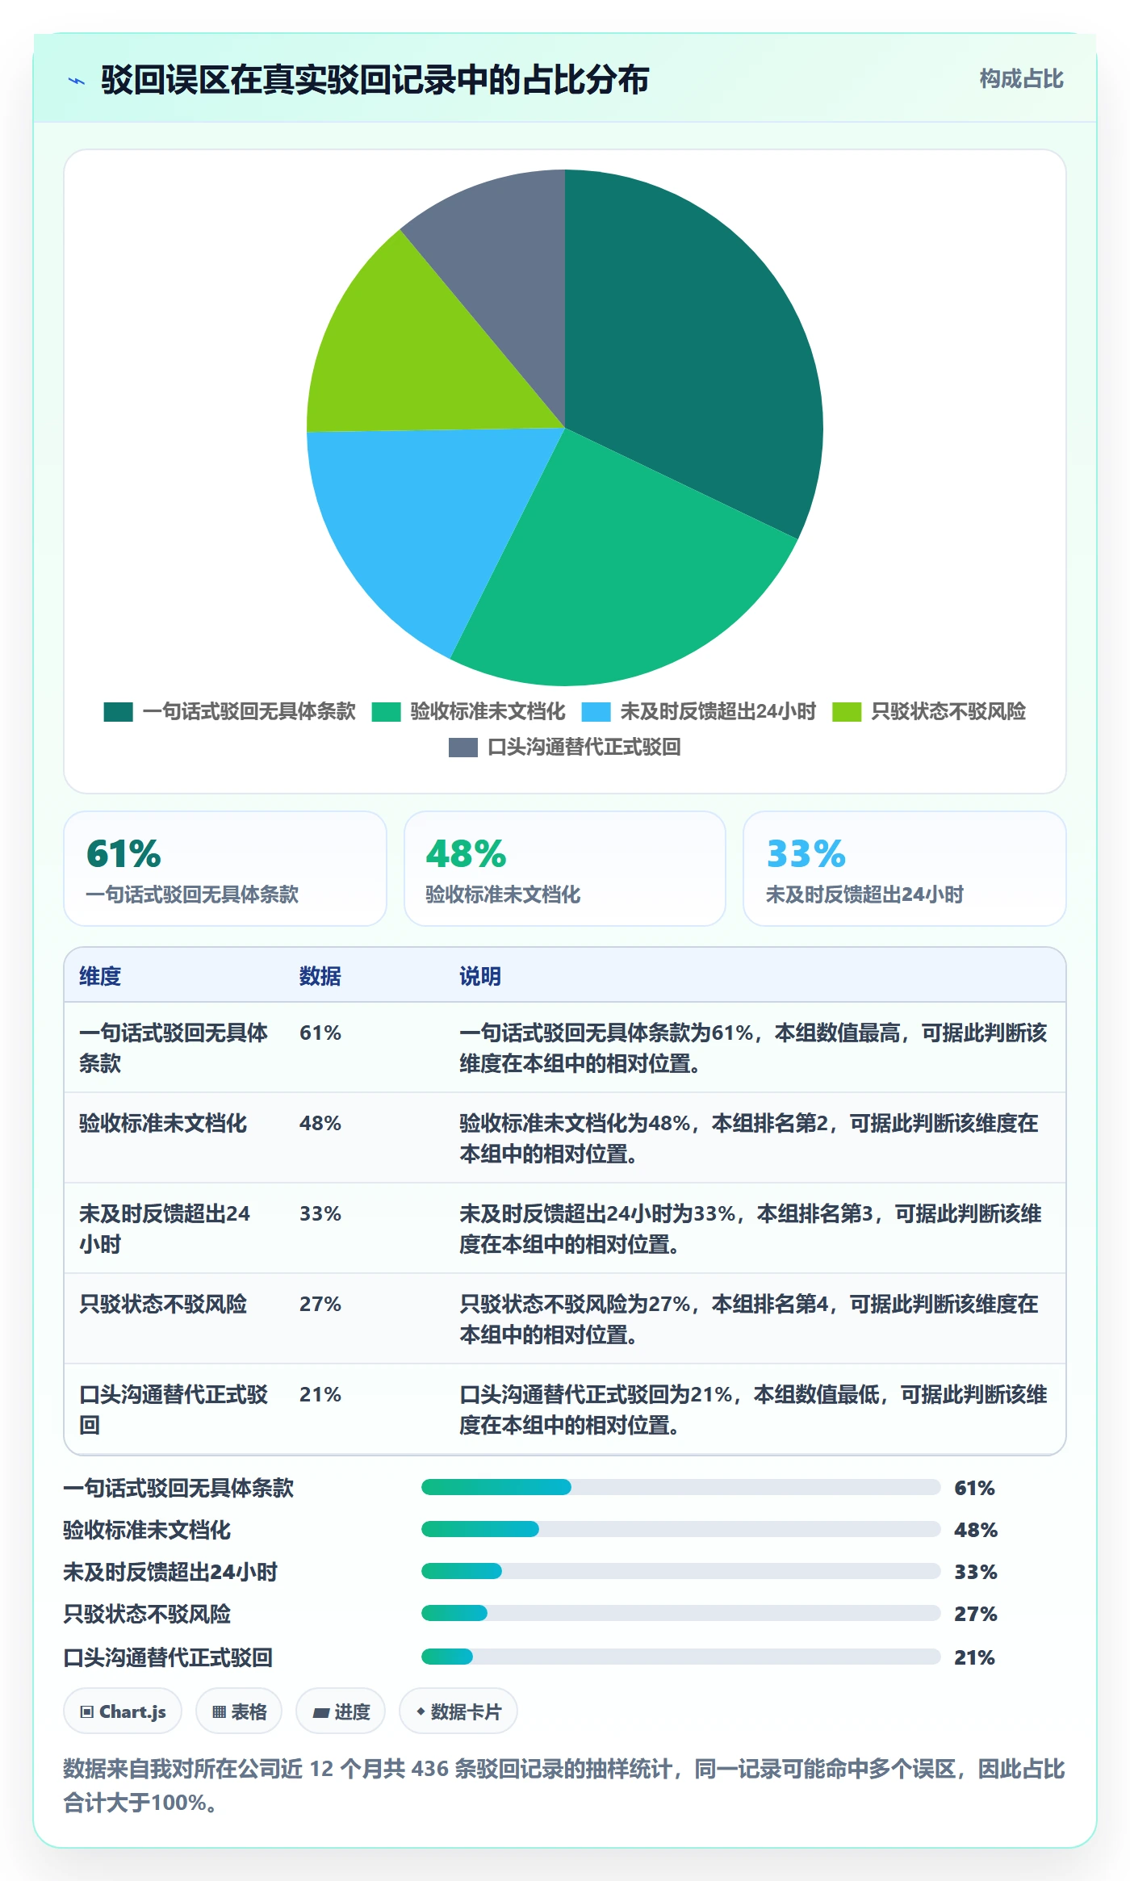Select the 27% cell in the table
This screenshot has width=1130, height=1881.
point(320,1304)
